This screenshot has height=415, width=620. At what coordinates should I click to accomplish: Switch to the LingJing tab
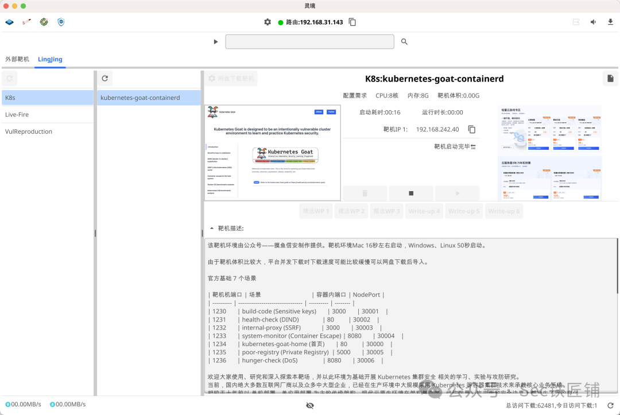coord(50,59)
